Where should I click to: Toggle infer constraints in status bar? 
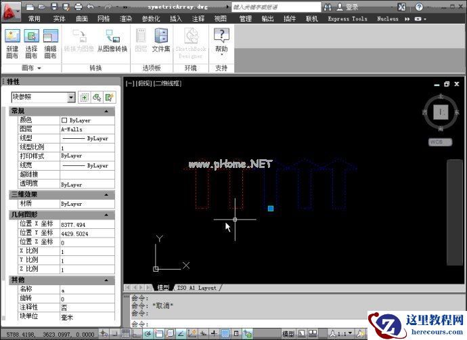[x=104, y=333]
